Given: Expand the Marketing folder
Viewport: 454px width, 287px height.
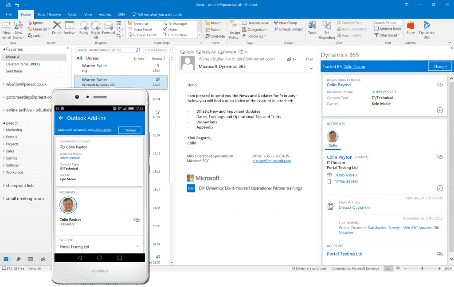Looking at the screenshot, I should (4, 130).
